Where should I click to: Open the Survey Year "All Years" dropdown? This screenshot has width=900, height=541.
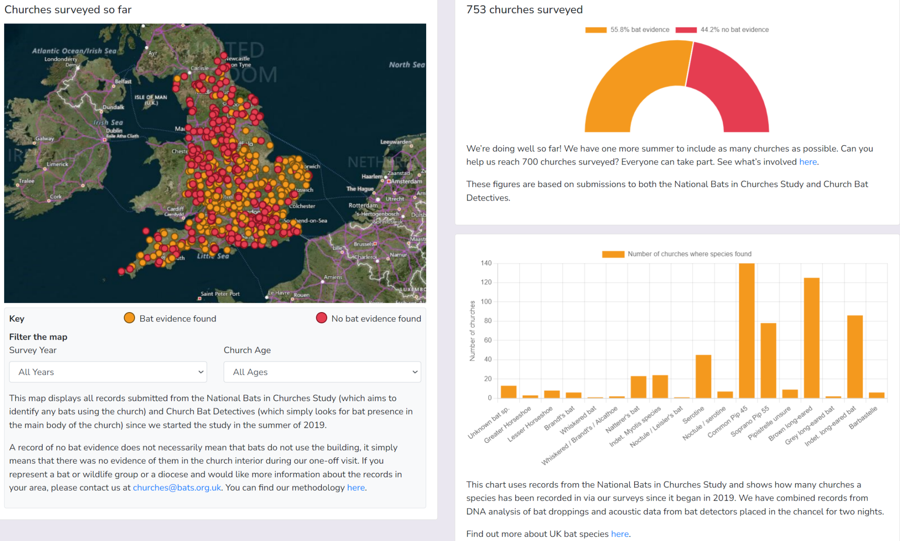pos(108,372)
